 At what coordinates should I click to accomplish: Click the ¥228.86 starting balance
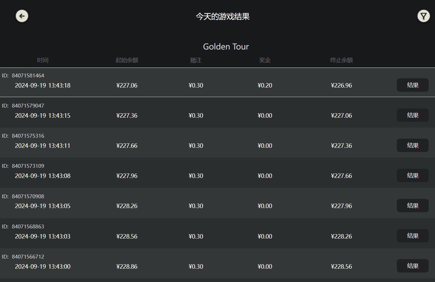coord(127,266)
